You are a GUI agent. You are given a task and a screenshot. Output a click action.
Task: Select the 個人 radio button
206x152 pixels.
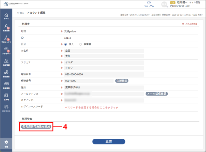pyautogui.click(x=65, y=44)
